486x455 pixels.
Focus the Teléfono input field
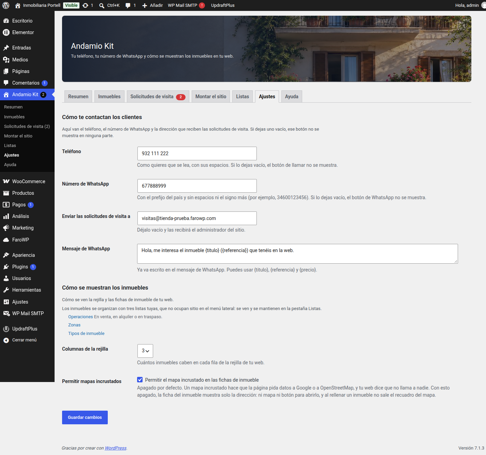point(197,153)
